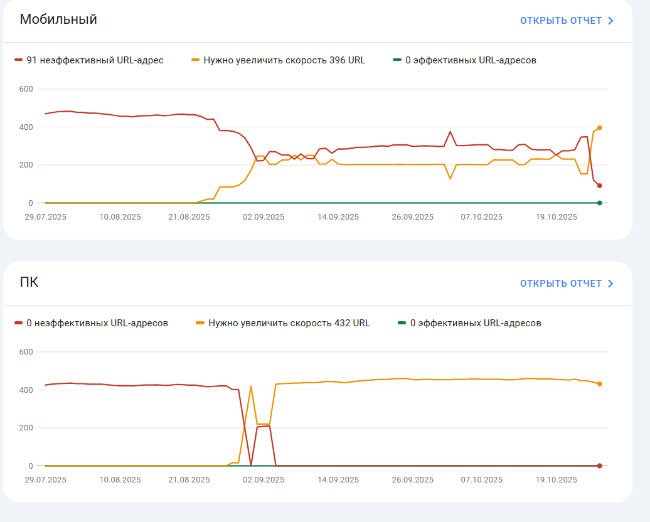Click red legend swatch for 0 неэффективных URL-адресов
Screen dimensions: 650x522
18,323
